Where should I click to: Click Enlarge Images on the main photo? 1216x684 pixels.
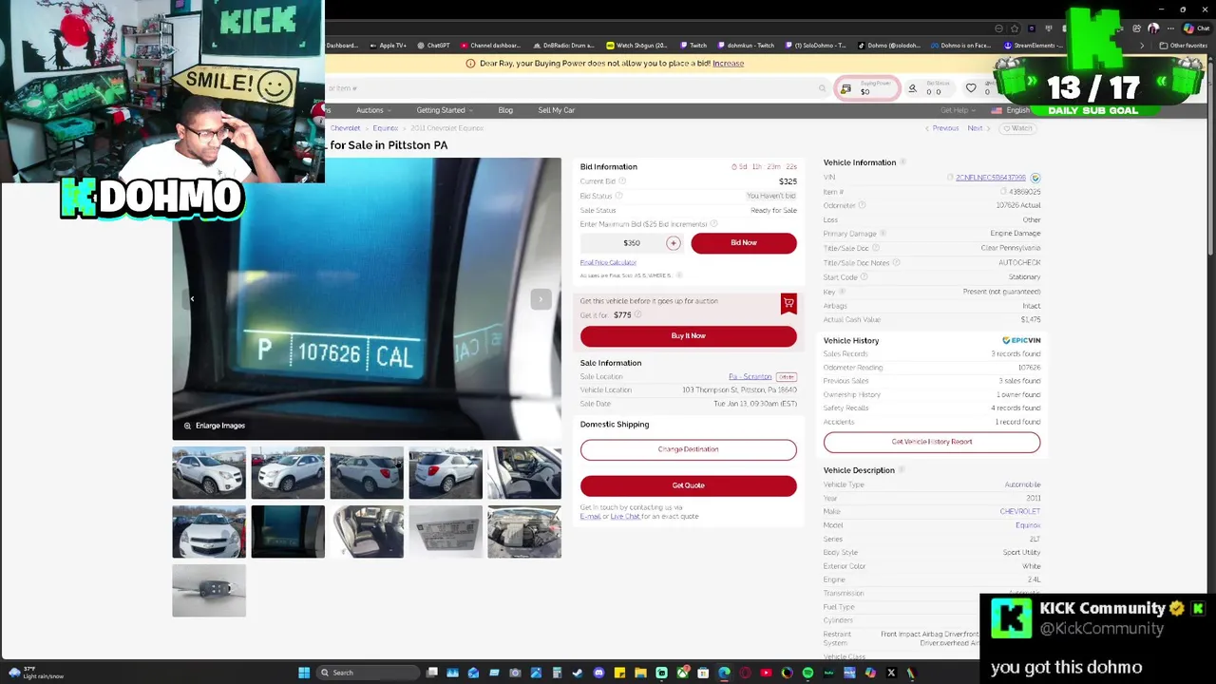coord(215,426)
